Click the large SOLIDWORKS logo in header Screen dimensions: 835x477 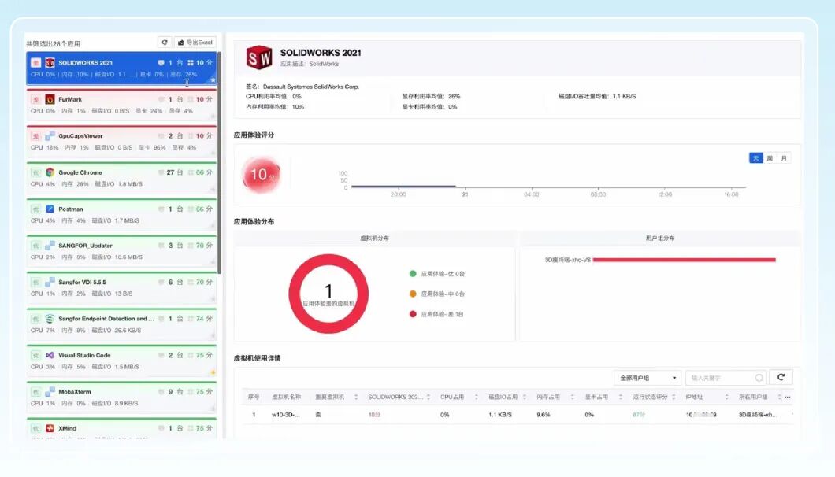(x=259, y=57)
